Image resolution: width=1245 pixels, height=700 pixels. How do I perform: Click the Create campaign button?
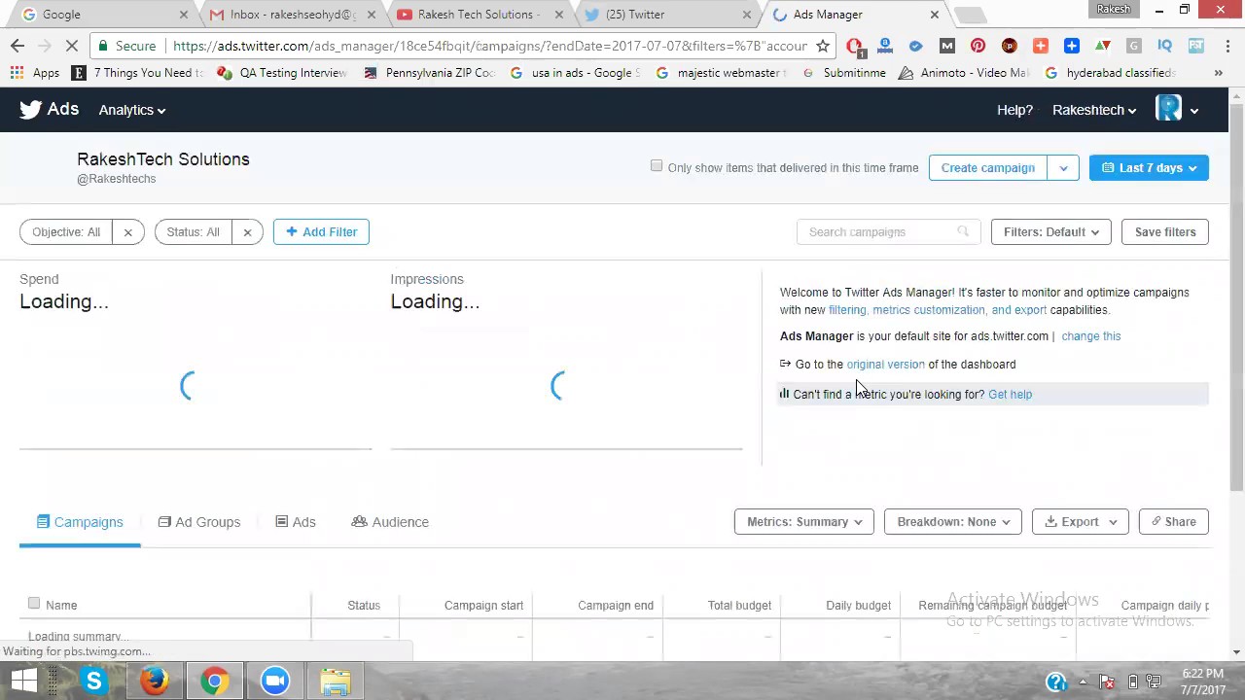point(987,167)
